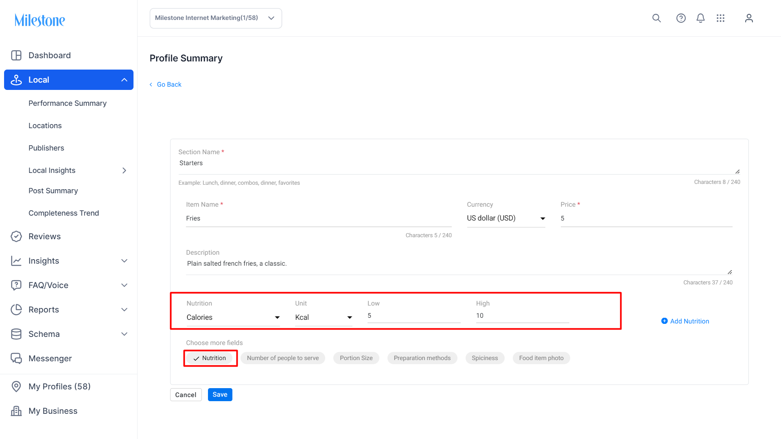Click the Reviews badge icon

click(x=16, y=236)
